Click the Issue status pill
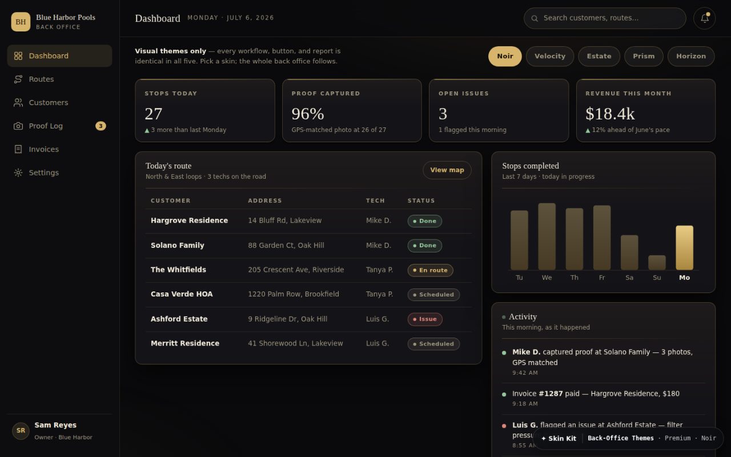This screenshot has width=731, height=457. (x=425, y=319)
